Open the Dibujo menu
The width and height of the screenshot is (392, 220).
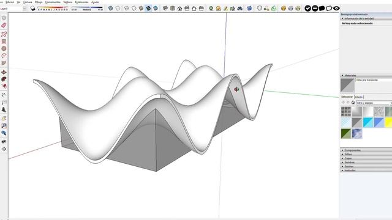click(39, 2)
